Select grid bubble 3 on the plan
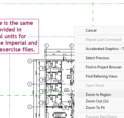The width and height of the screenshot is (124, 118). coord(30,84)
